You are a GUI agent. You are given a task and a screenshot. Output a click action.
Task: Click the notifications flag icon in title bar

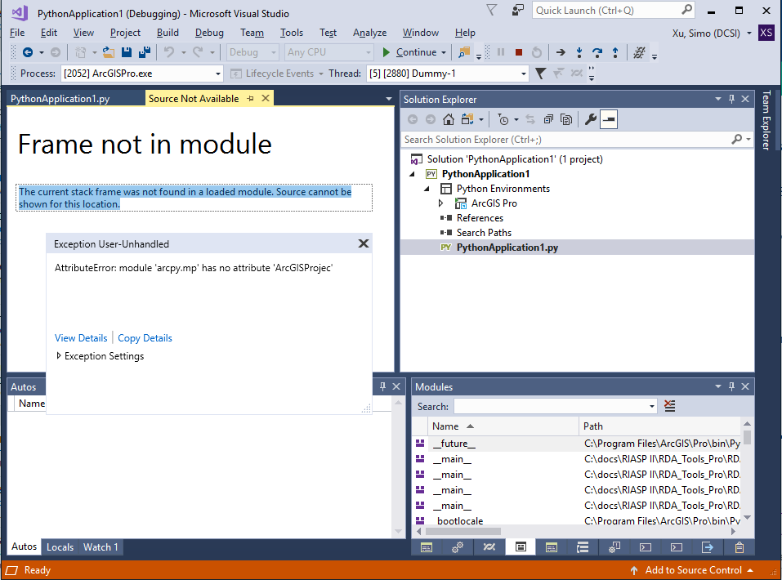click(492, 11)
